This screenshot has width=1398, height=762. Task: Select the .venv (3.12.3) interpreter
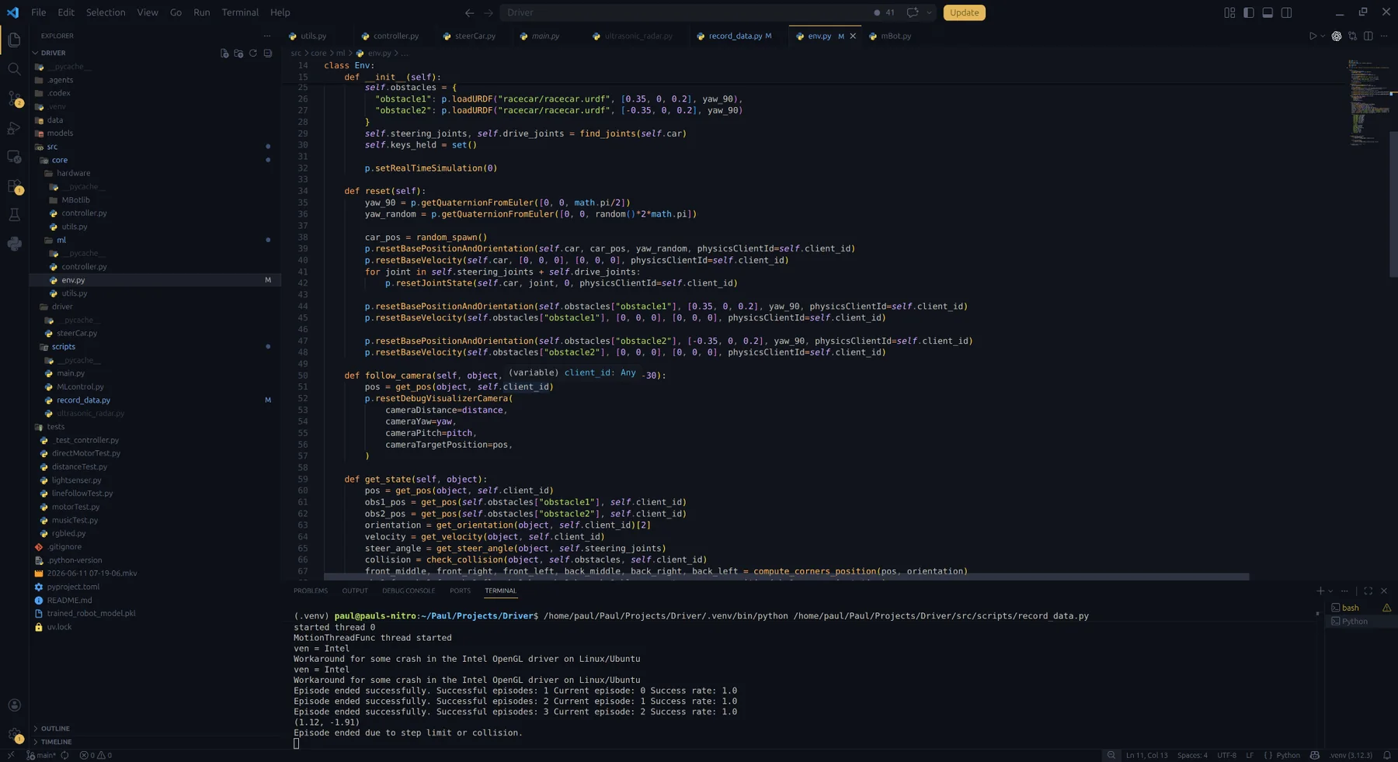(1351, 755)
